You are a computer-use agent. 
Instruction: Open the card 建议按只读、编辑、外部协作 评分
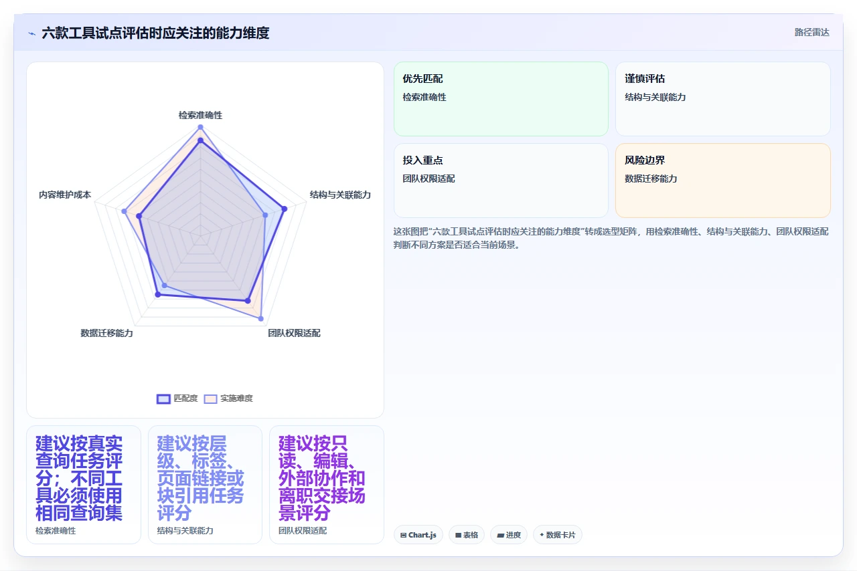(327, 485)
